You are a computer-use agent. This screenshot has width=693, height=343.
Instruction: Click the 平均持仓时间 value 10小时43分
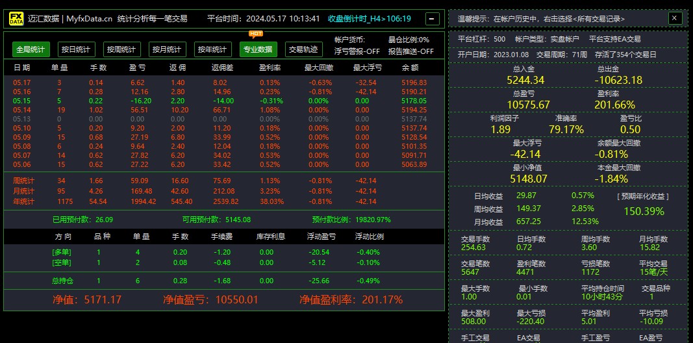(x=602, y=297)
